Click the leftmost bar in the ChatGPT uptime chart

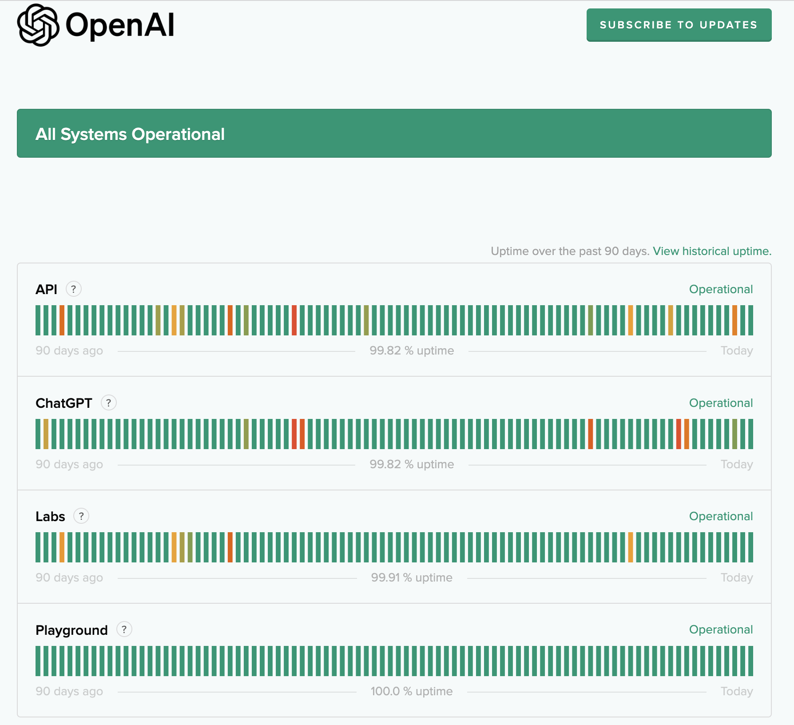[x=38, y=434]
